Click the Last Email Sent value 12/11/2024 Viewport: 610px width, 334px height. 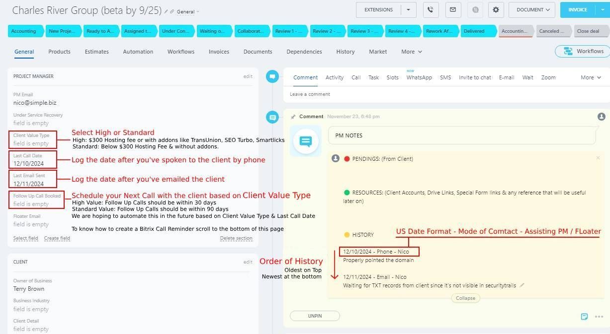click(28, 184)
